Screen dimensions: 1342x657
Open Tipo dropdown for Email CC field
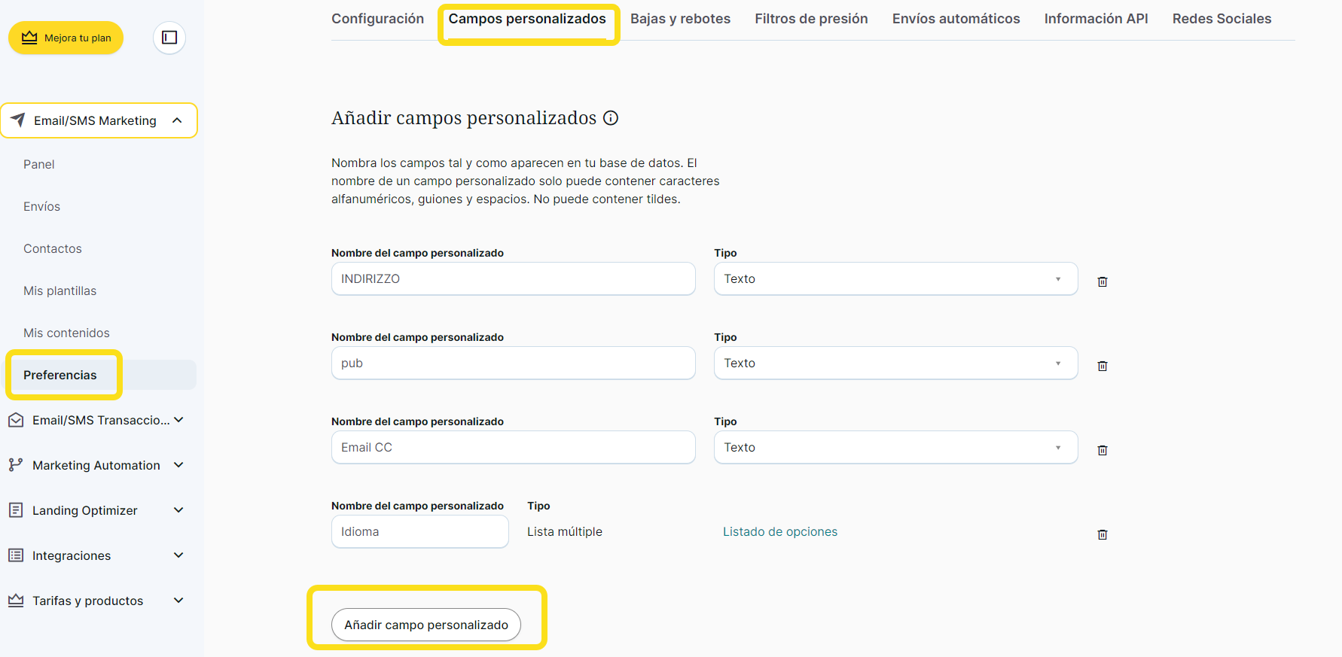895,447
